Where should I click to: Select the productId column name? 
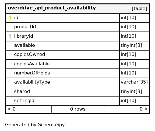[25, 27]
